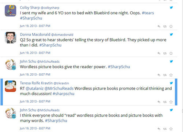Open @utalaniz mention link
Image resolution: width=183 pixels, height=132 pixels.
tap(34, 88)
